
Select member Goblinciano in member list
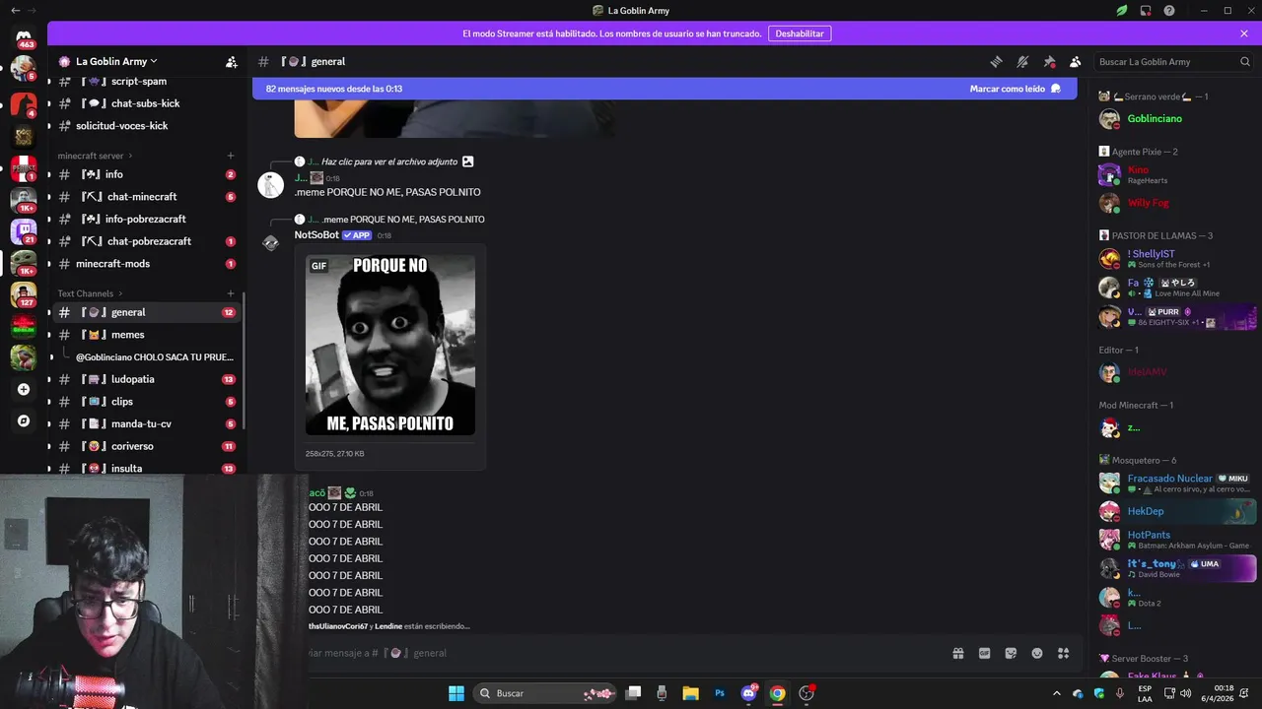(1176, 119)
